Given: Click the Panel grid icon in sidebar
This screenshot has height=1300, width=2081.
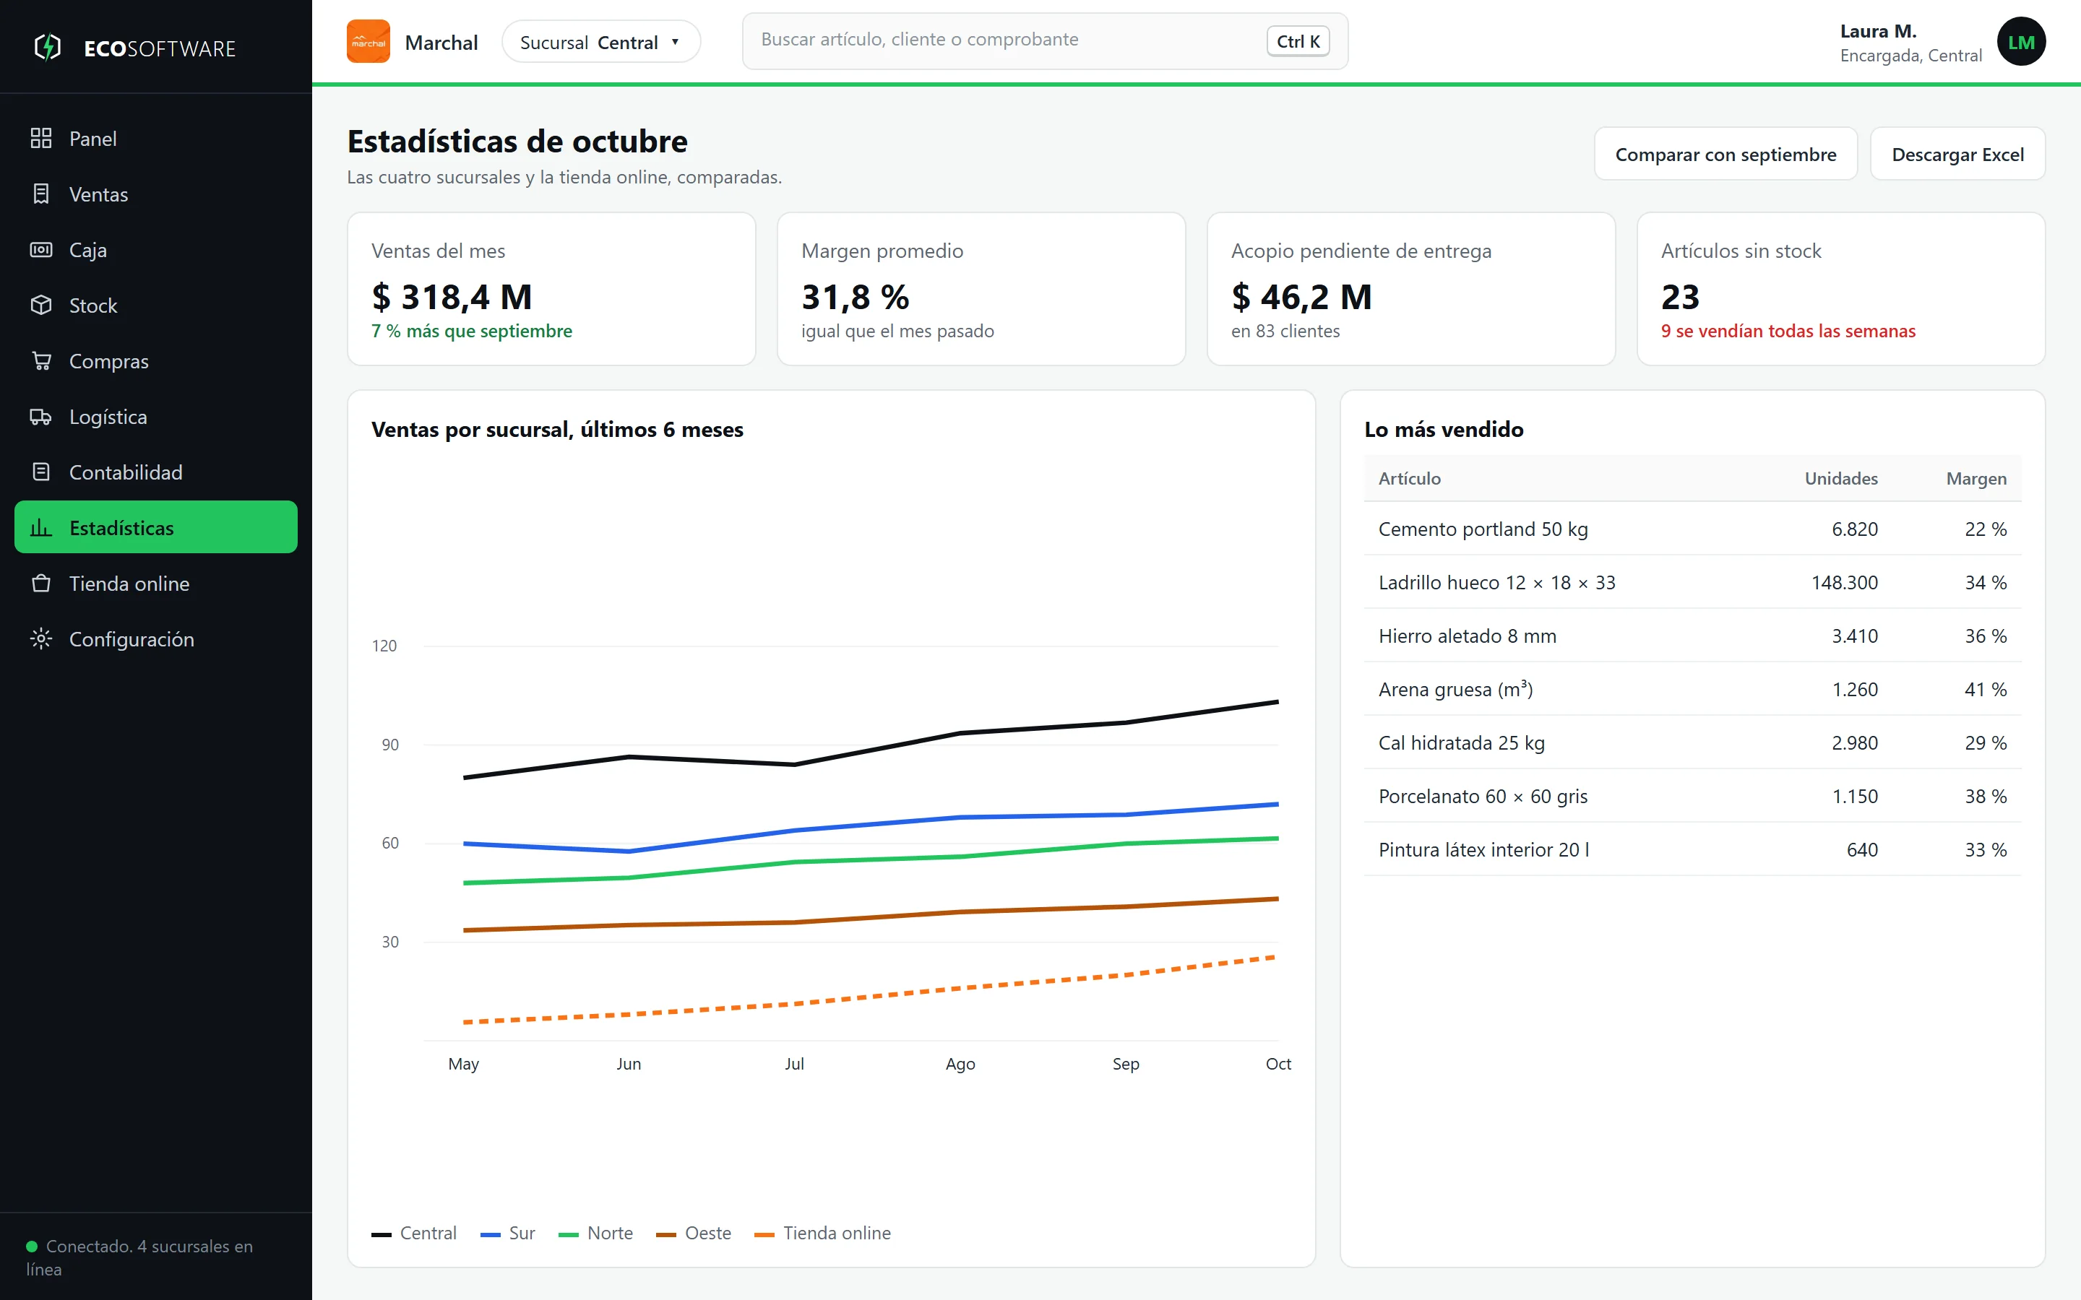Looking at the screenshot, I should pos(40,139).
